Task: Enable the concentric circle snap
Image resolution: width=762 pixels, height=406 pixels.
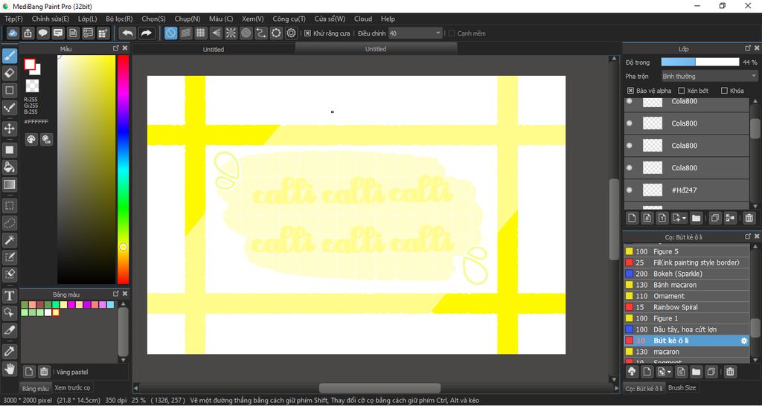Action: point(246,33)
